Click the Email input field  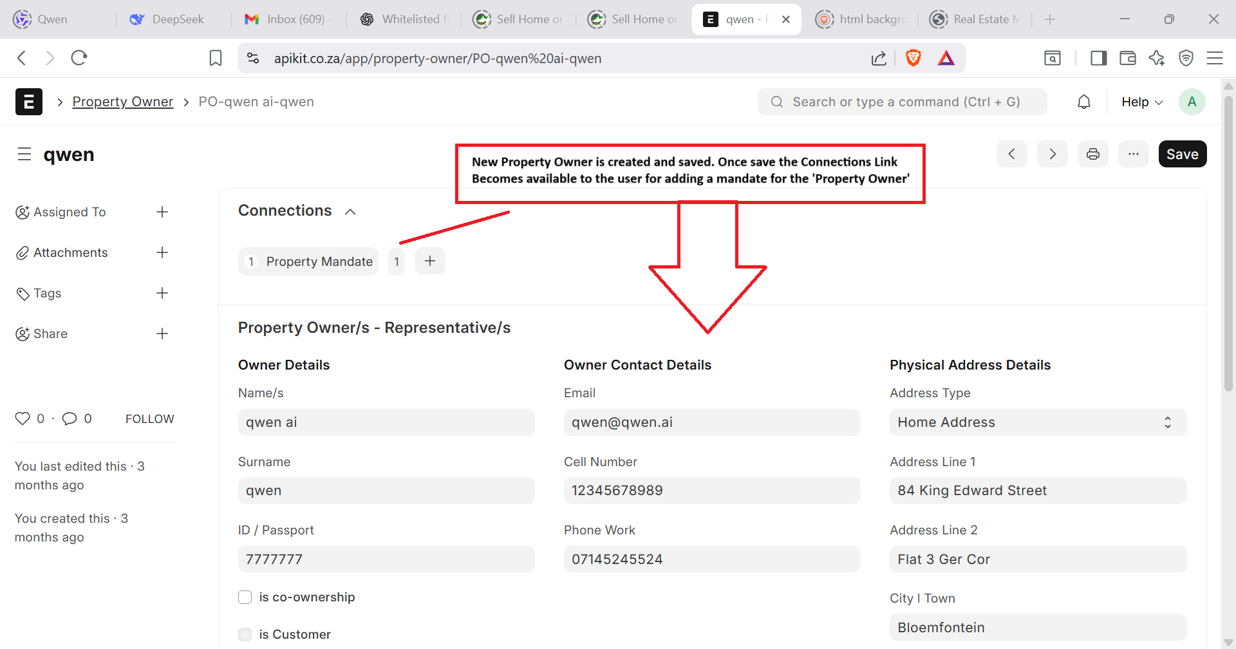pyautogui.click(x=711, y=422)
